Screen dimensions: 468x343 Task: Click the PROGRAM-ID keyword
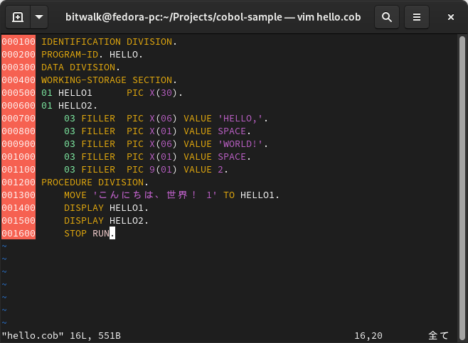[x=69, y=55]
